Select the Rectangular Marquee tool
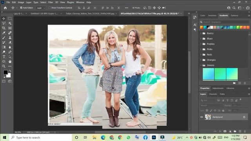The width and height of the screenshot is (251, 141). (10, 18)
